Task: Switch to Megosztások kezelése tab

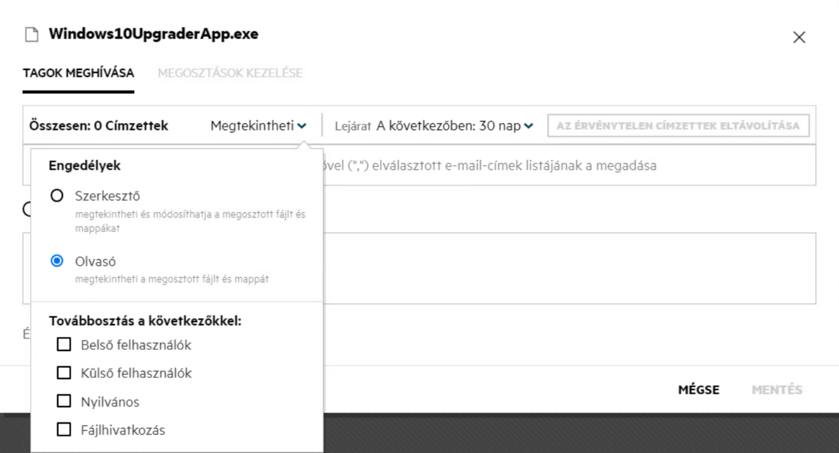Action: click(x=230, y=73)
